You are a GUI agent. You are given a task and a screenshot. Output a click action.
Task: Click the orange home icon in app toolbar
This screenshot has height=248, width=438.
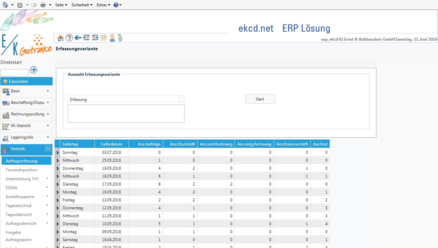(61, 38)
